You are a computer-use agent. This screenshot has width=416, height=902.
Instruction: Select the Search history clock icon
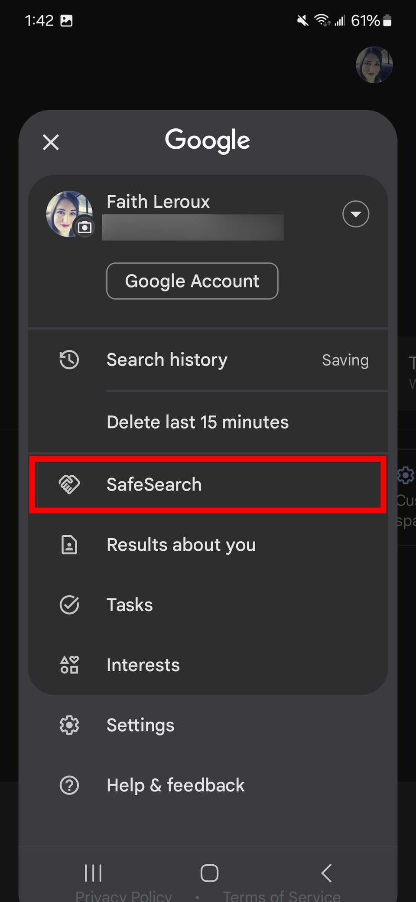click(68, 359)
